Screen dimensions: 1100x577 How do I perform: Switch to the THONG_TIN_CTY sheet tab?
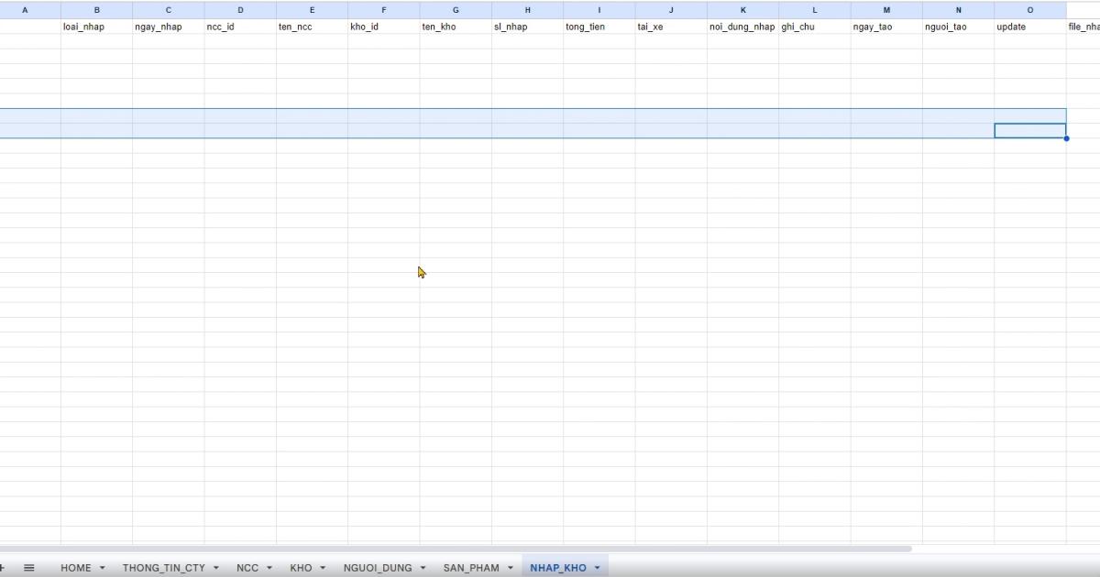[x=164, y=568]
